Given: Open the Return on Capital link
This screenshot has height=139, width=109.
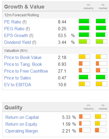Looking at the screenshot, I should [22, 117].
